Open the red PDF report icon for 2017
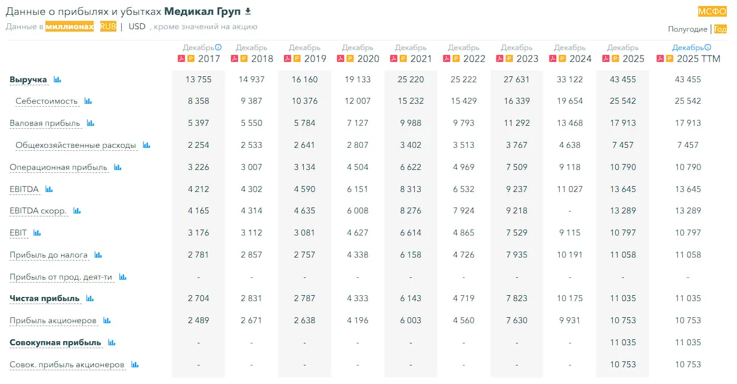The width and height of the screenshot is (737, 384). pyautogui.click(x=181, y=58)
